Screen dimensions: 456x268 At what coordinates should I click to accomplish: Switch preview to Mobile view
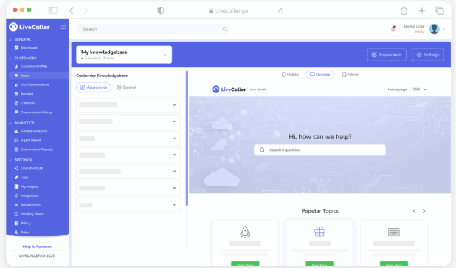291,75
